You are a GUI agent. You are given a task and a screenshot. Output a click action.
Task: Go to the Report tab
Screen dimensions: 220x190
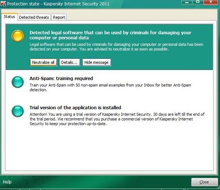pos(59,17)
